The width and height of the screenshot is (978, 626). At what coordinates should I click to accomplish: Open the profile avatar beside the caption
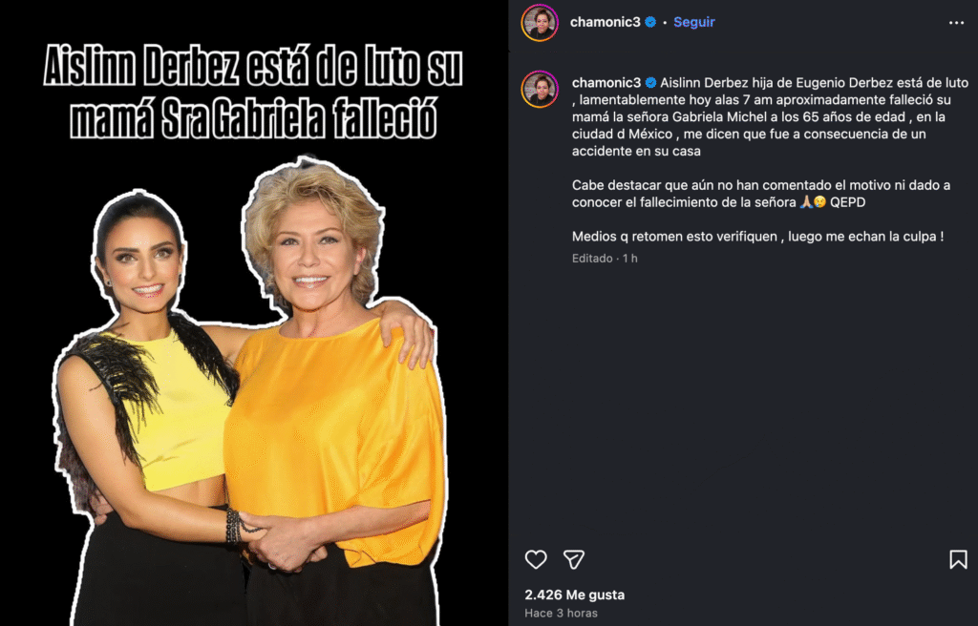[x=540, y=89]
